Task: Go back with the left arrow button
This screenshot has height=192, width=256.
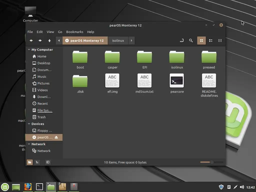Action: (31, 40)
